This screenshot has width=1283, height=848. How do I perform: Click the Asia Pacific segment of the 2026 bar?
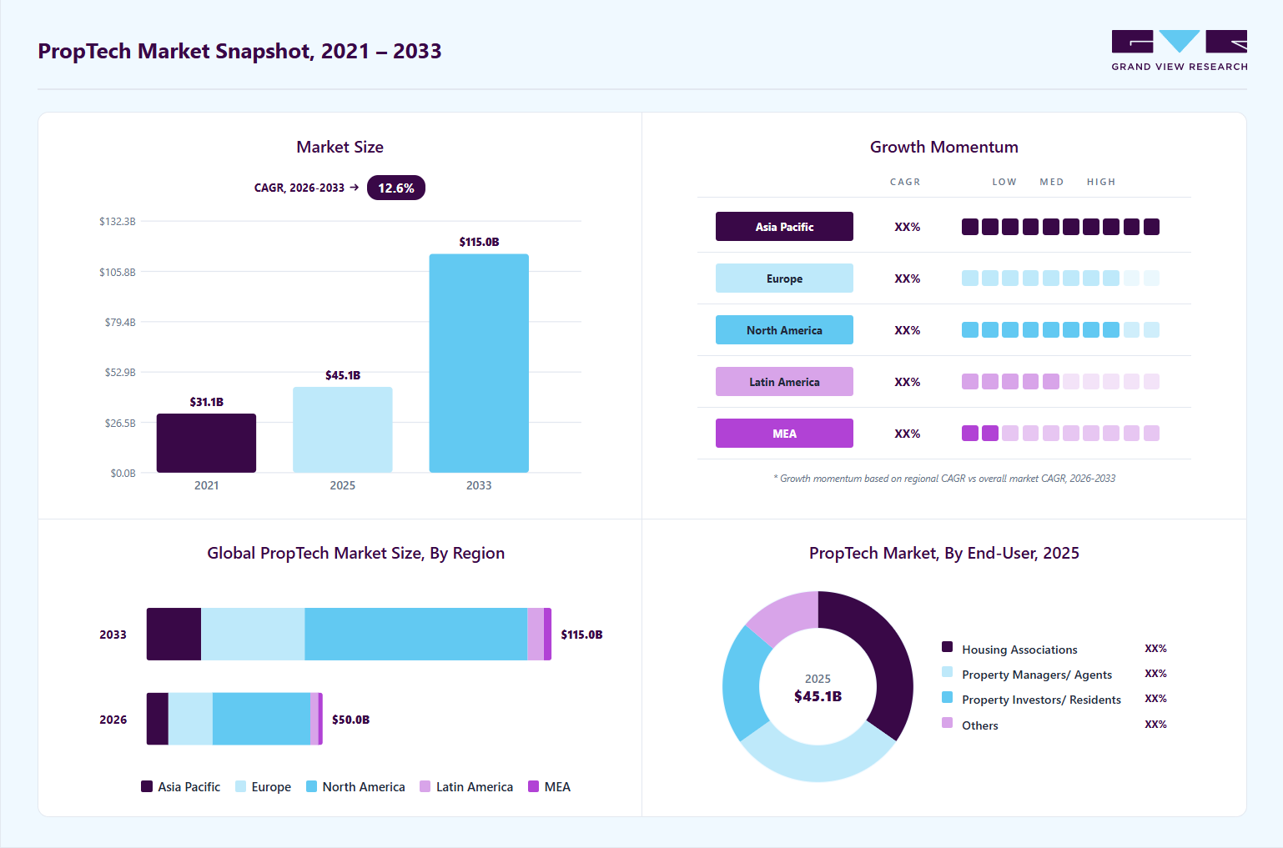click(158, 719)
